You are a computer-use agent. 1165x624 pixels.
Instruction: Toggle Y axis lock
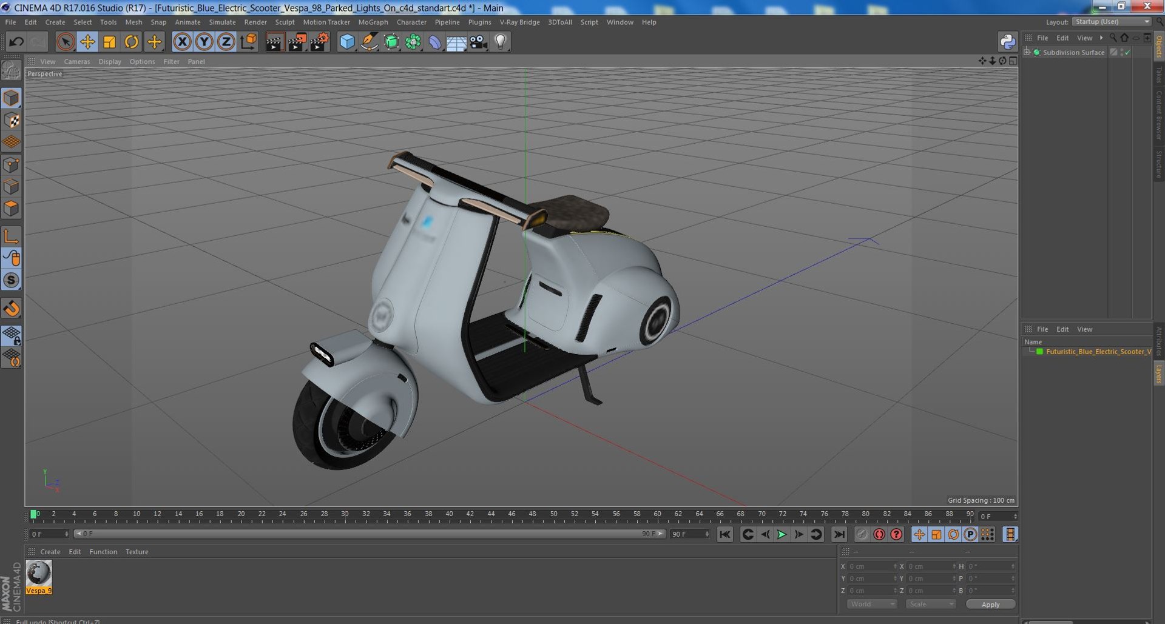point(204,42)
